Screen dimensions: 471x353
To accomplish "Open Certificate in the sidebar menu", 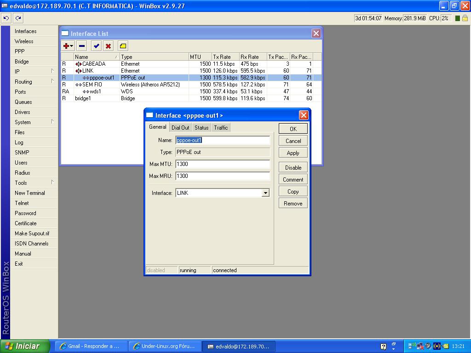I will pyautogui.click(x=34, y=223).
